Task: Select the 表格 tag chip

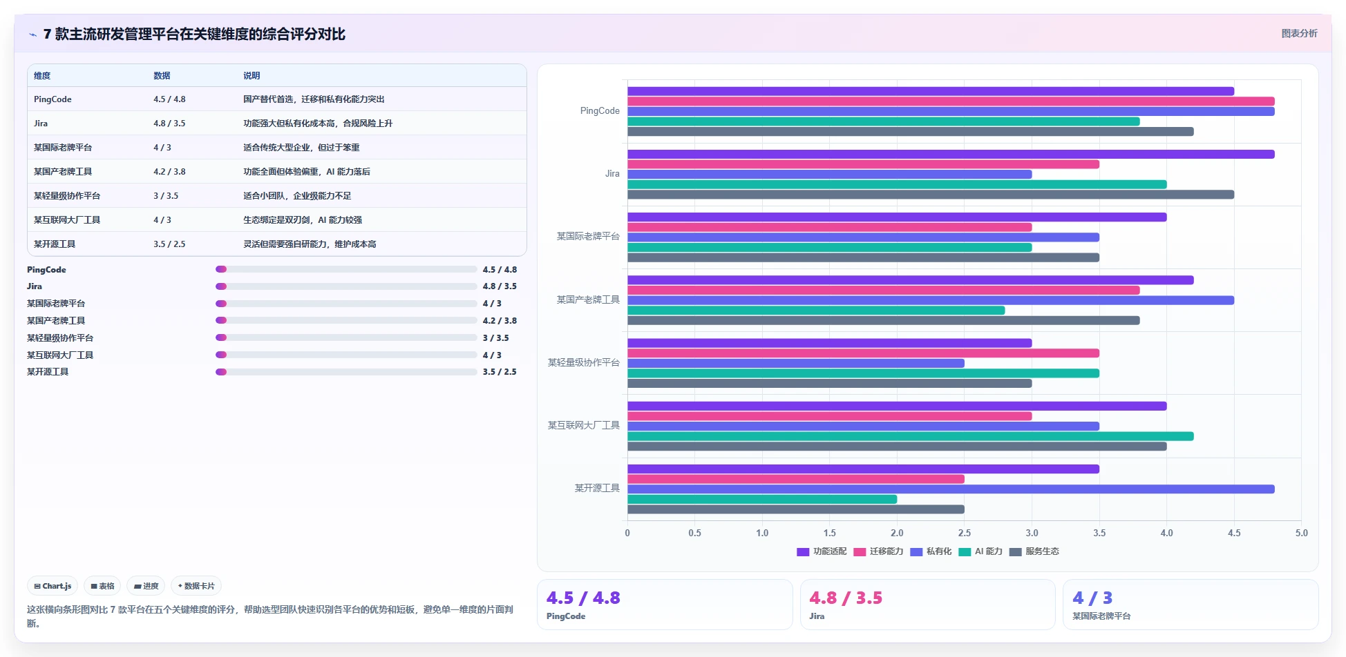Action: coord(102,586)
